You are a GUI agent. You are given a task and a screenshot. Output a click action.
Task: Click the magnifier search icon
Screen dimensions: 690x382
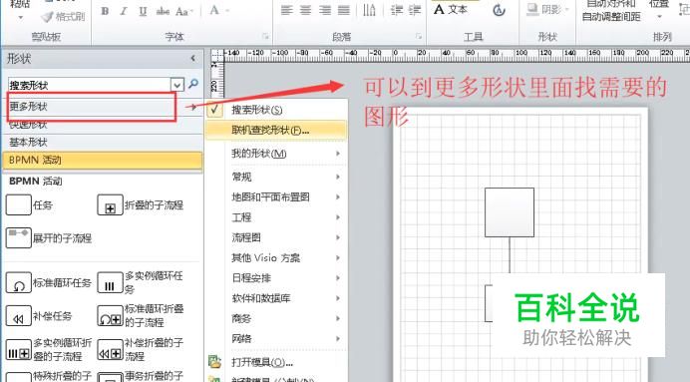pos(193,84)
